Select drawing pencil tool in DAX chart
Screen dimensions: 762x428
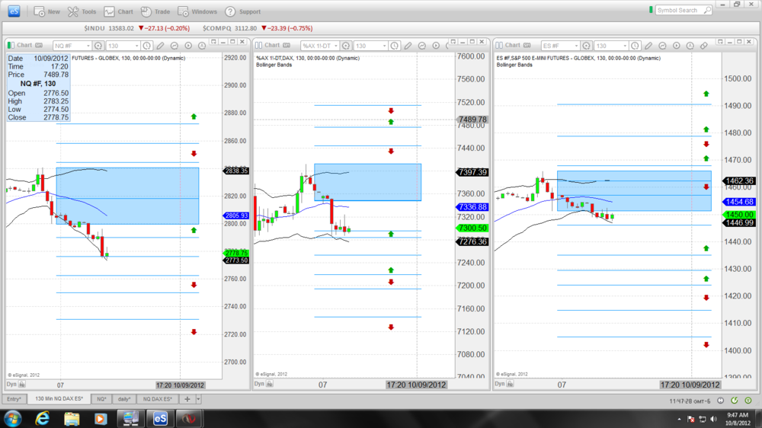(x=408, y=46)
